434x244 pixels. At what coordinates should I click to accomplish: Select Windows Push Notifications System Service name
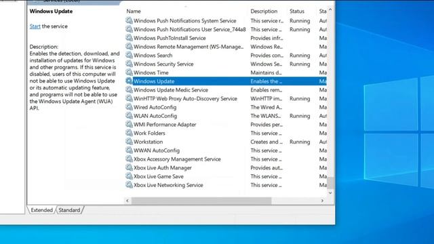185,21
